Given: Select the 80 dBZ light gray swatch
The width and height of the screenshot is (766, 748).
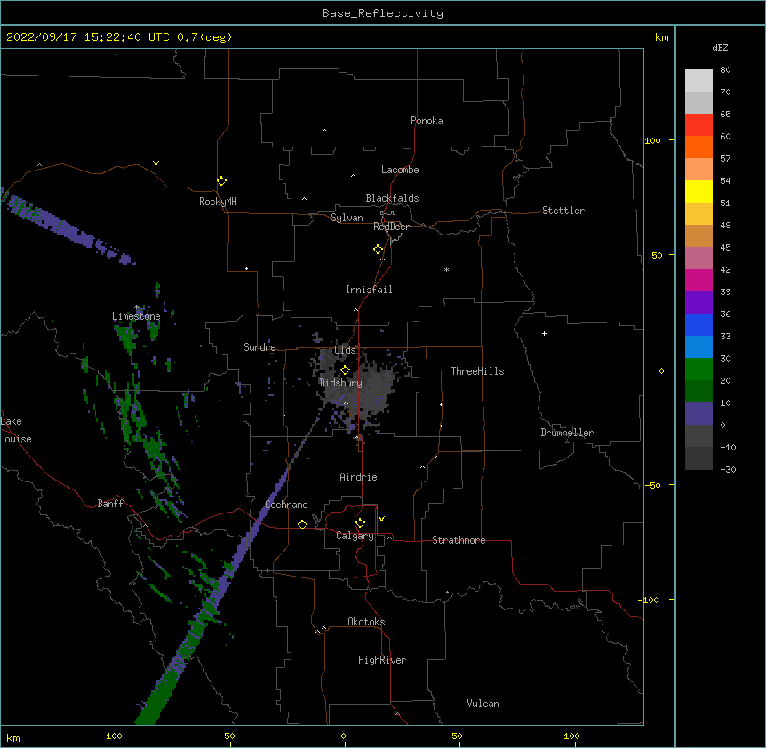Looking at the screenshot, I should (698, 80).
